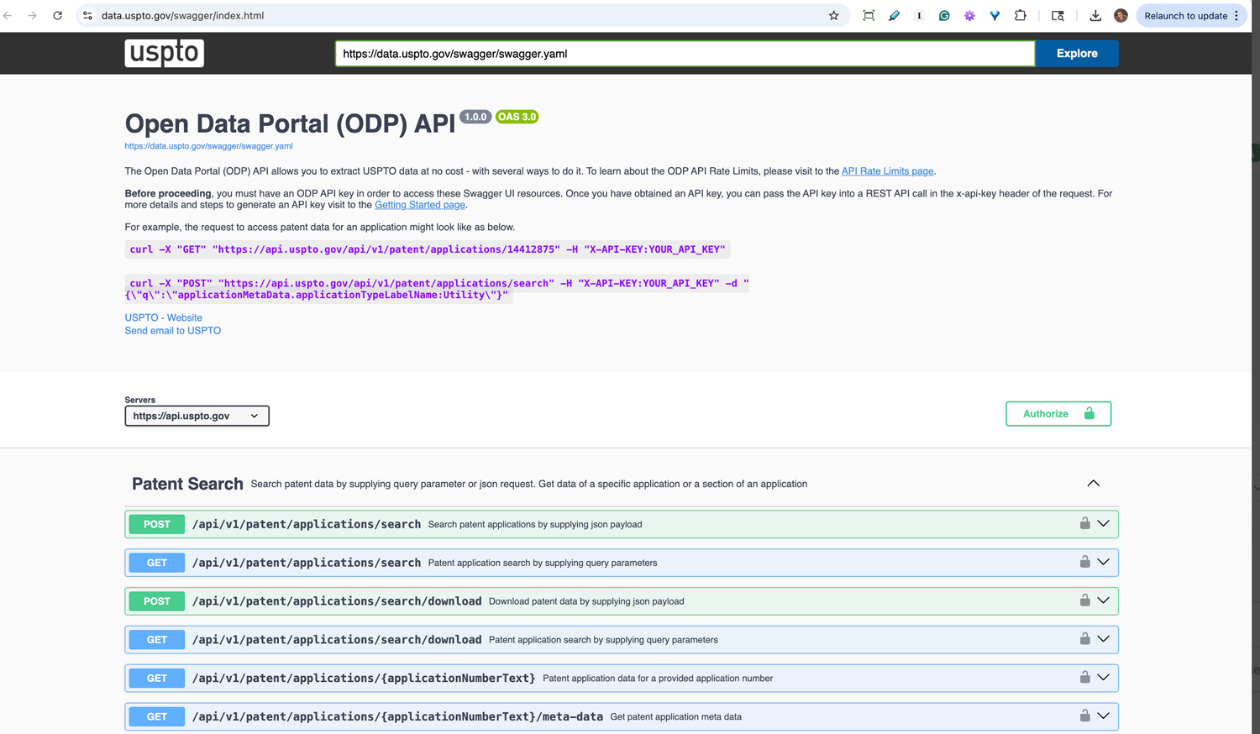The image size is (1260, 734).
Task: Click lock icon on meta-data endpoint row
Action: pos(1084,716)
